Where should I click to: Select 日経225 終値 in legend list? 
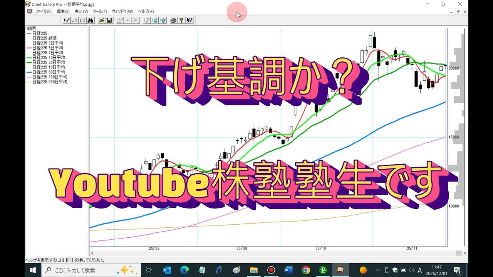45,38
